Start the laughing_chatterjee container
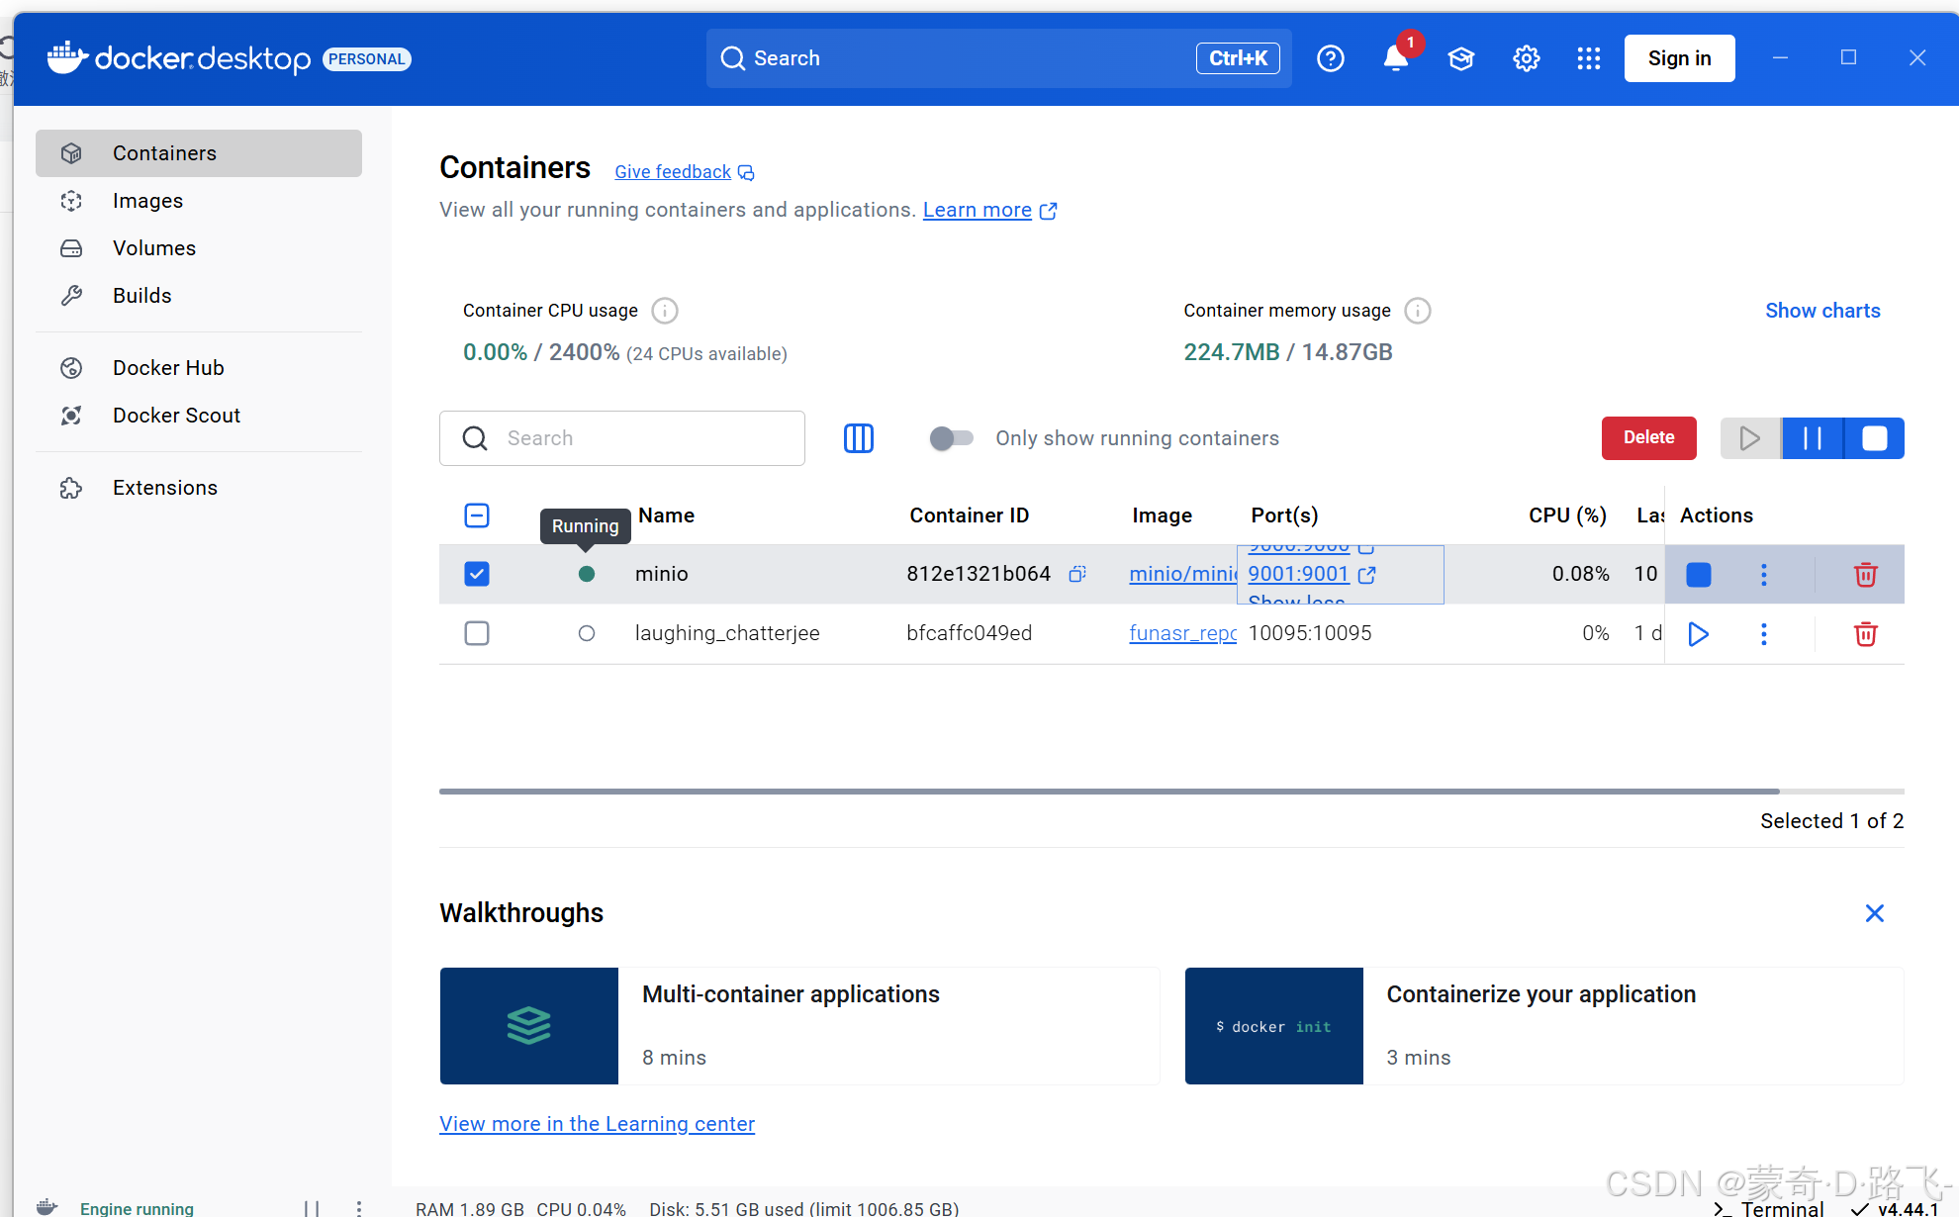Image resolution: width=1959 pixels, height=1217 pixels. pos(1699,634)
